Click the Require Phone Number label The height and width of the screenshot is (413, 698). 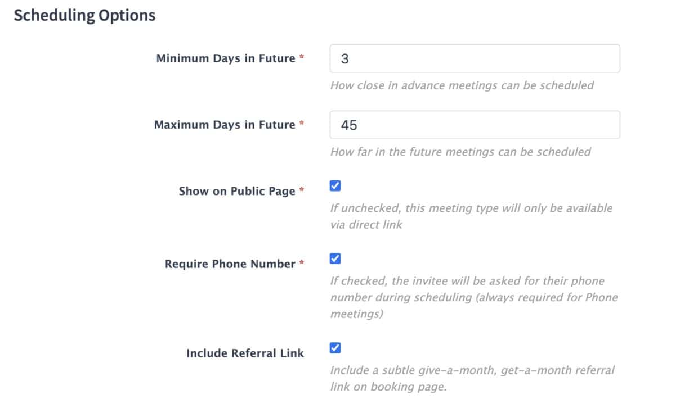coord(230,264)
